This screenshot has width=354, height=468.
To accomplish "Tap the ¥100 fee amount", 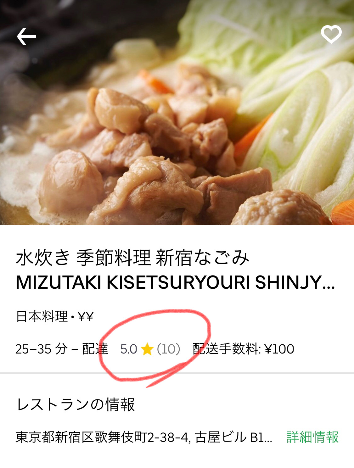I will tap(279, 349).
